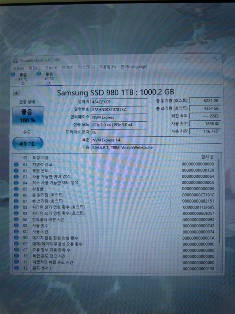Click the interface field NVM Express

click(119, 117)
